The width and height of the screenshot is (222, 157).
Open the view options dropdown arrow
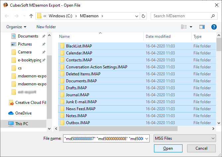(191, 27)
